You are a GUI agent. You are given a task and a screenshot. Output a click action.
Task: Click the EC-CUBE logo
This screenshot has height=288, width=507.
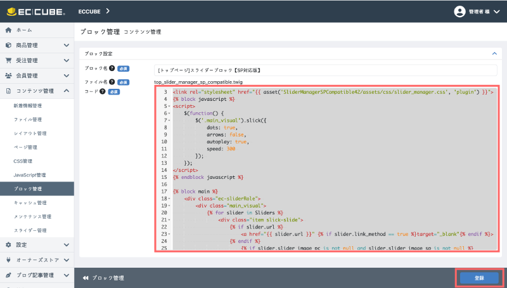pos(36,11)
